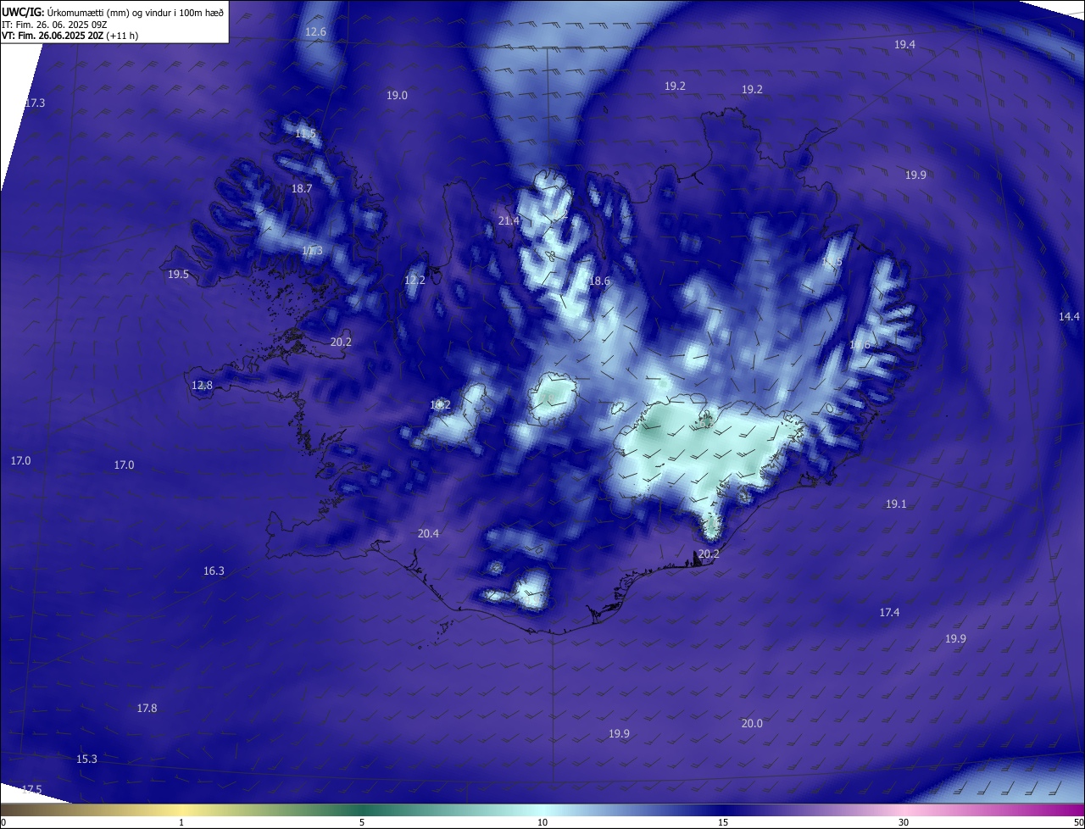Click the map value 17.8

(x=147, y=708)
